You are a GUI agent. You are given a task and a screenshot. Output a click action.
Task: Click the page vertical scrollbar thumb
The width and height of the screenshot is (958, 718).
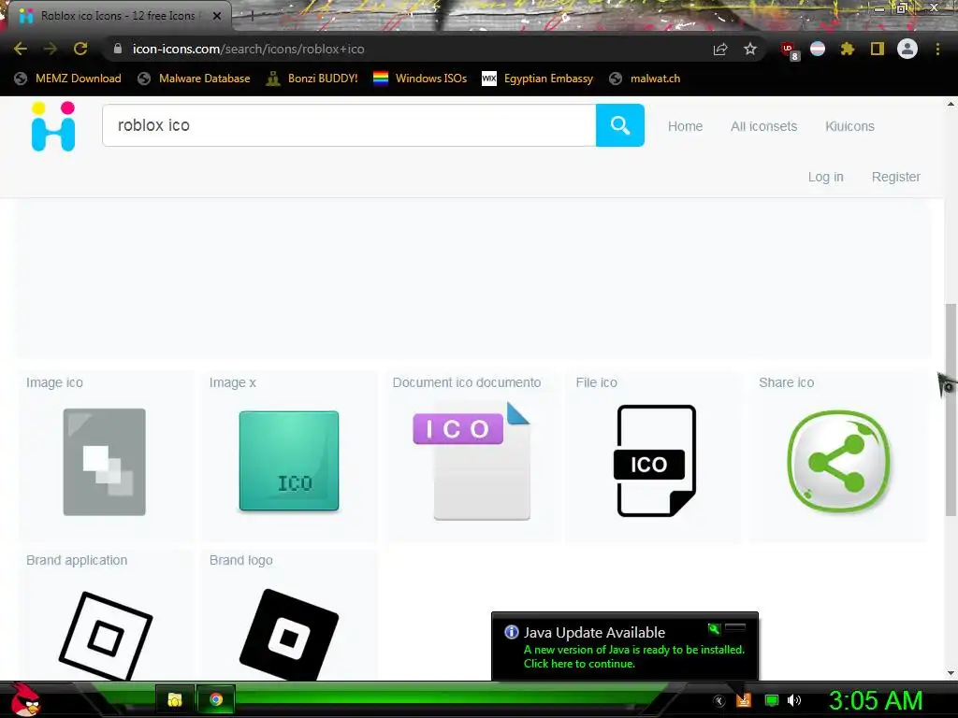point(951,409)
